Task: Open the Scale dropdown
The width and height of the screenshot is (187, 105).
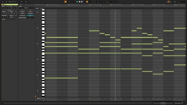Action: pos(6,19)
